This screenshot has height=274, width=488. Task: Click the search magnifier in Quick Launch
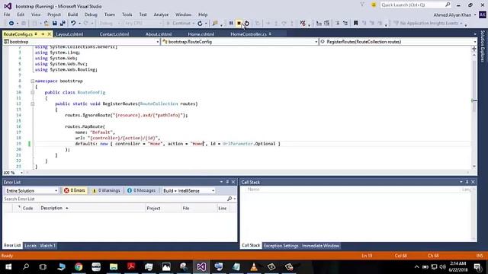coord(448,5)
